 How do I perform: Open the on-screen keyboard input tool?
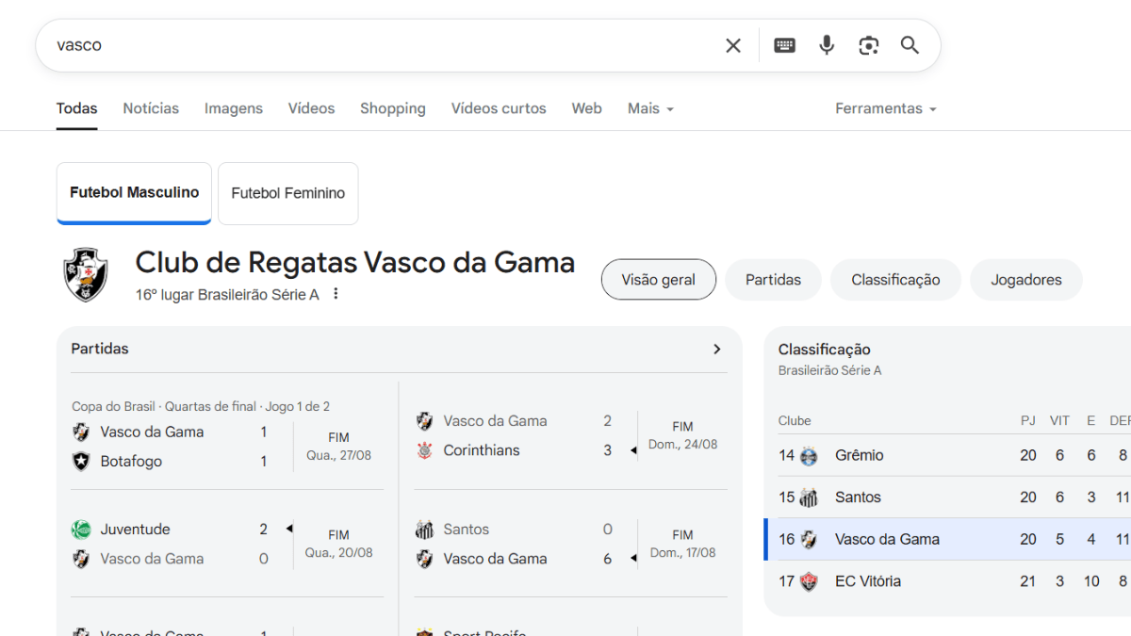pyautogui.click(x=784, y=45)
